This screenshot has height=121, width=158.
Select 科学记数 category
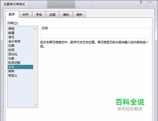[21, 63]
